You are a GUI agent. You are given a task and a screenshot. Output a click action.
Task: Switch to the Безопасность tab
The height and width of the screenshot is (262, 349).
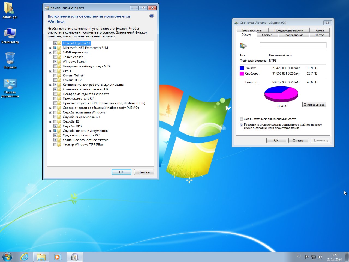click(252, 30)
